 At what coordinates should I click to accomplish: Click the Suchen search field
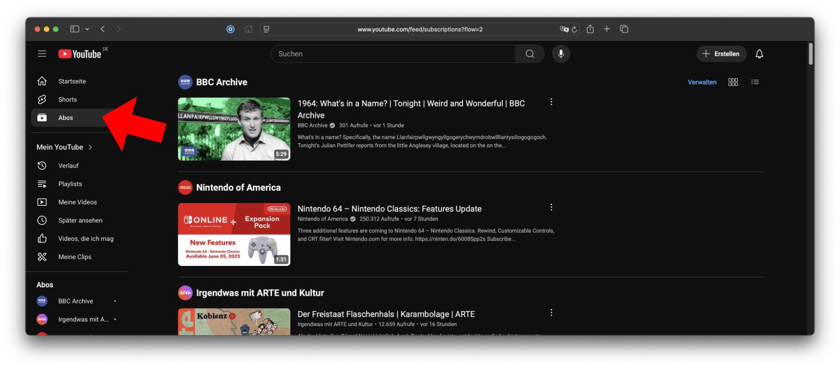coord(393,54)
